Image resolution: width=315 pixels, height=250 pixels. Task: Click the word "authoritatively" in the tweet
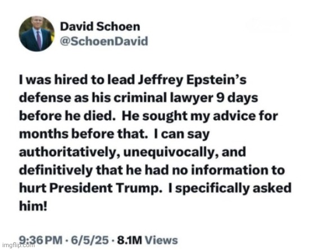(x=70, y=152)
